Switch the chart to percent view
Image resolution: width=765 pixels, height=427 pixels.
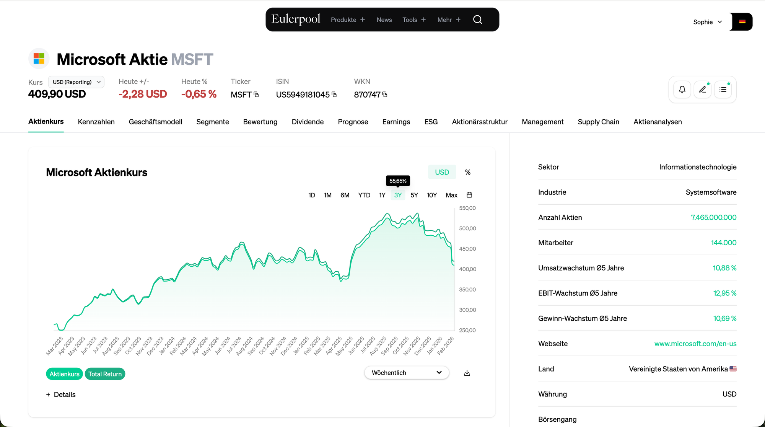pyautogui.click(x=467, y=172)
